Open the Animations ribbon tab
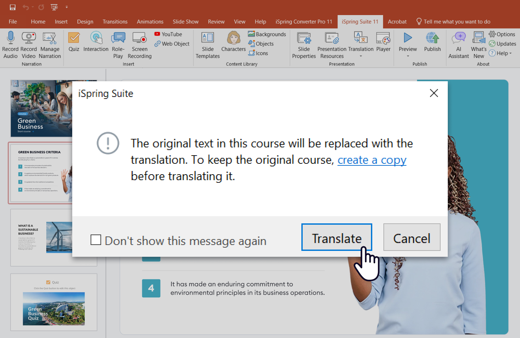This screenshot has height=338, width=520. coord(150,22)
